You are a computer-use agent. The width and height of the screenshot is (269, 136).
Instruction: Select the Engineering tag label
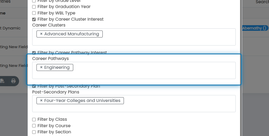point(57,67)
